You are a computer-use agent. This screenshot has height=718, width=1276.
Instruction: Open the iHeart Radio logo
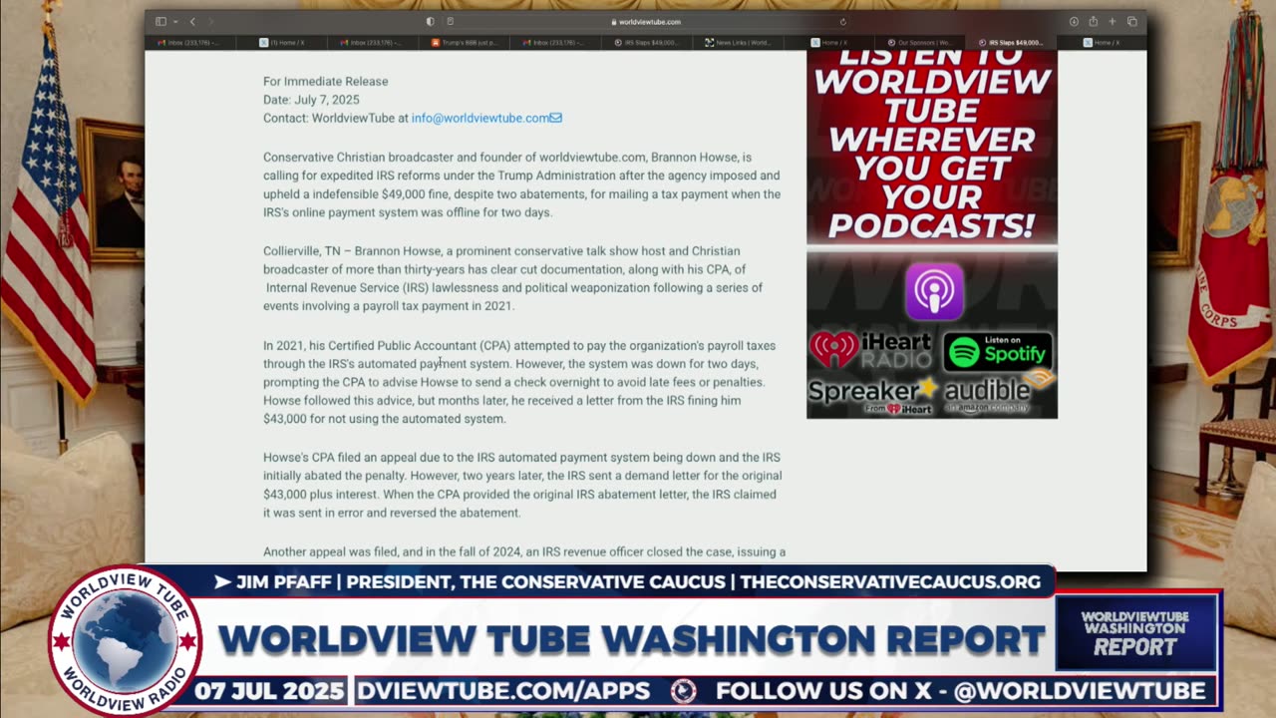coord(870,350)
